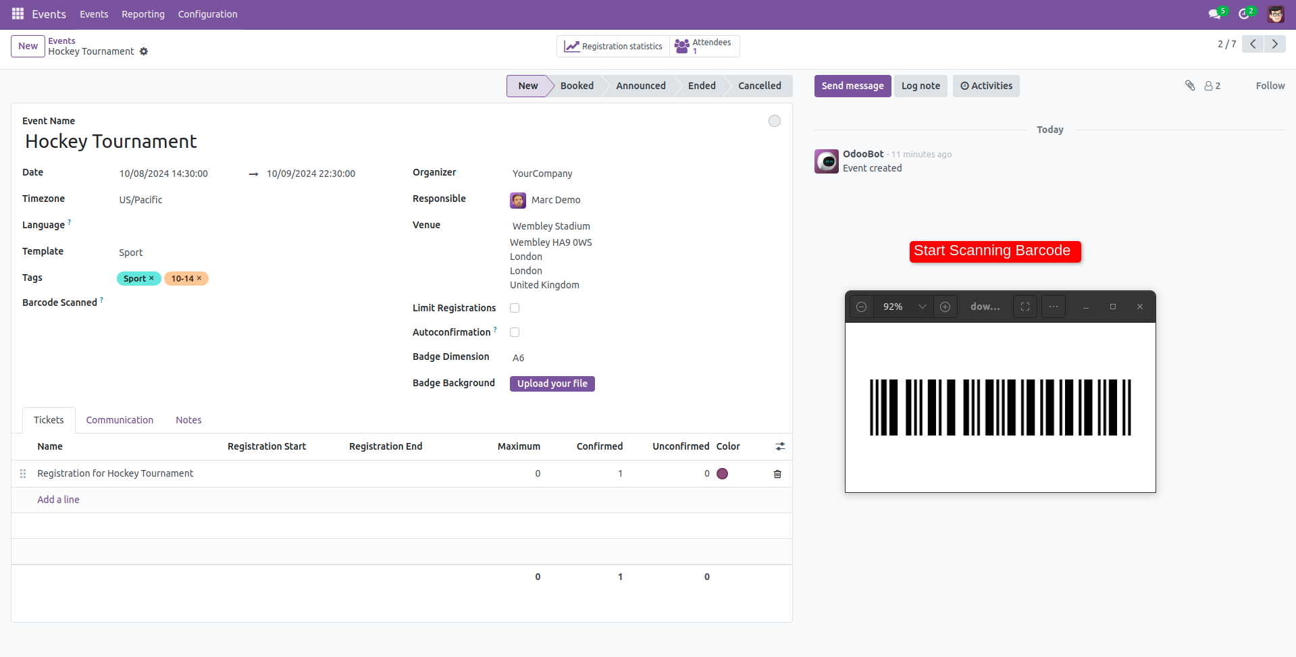Select the Tickets tab
Screen dimensions: 1296x657
click(49, 420)
